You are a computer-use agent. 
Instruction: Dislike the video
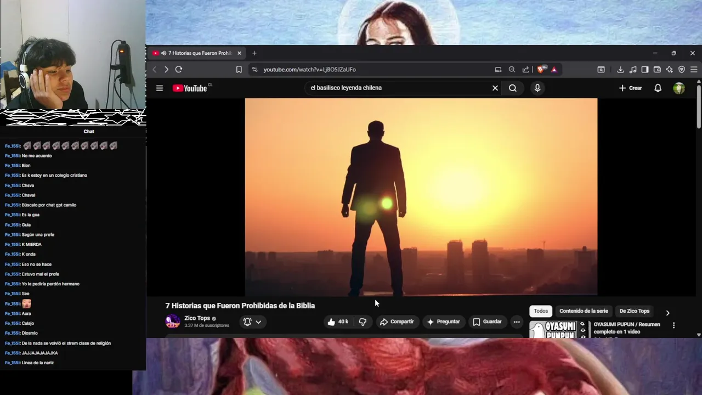pos(363,322)
